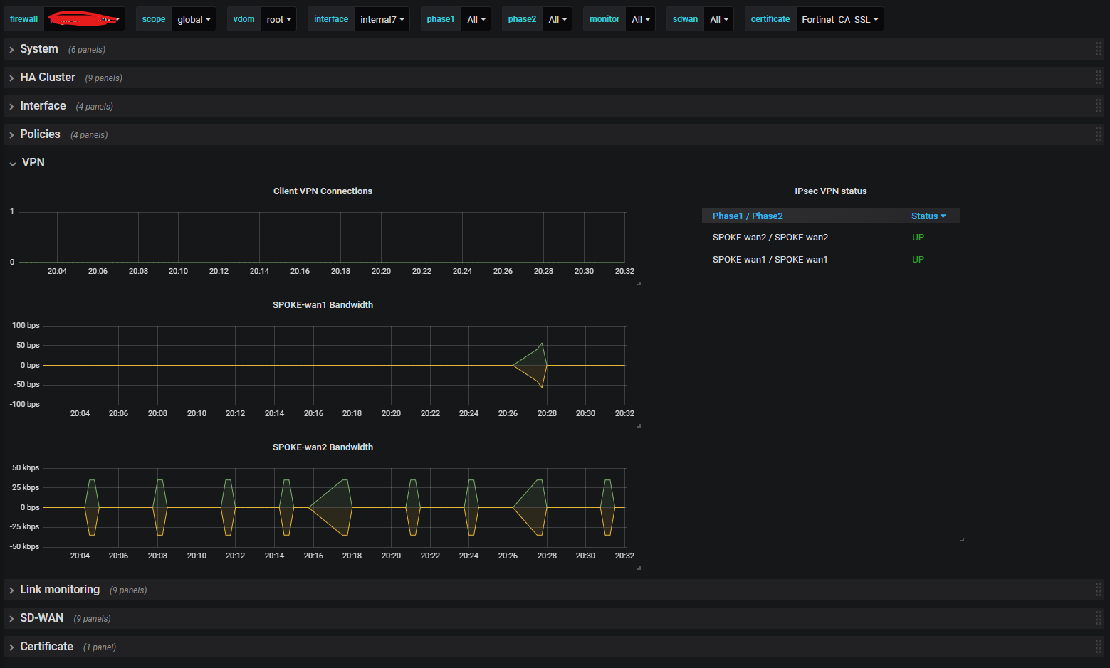Open IPsec VPN status panel title menu
The image size is (1110, 668).
[x=830, y=191]
